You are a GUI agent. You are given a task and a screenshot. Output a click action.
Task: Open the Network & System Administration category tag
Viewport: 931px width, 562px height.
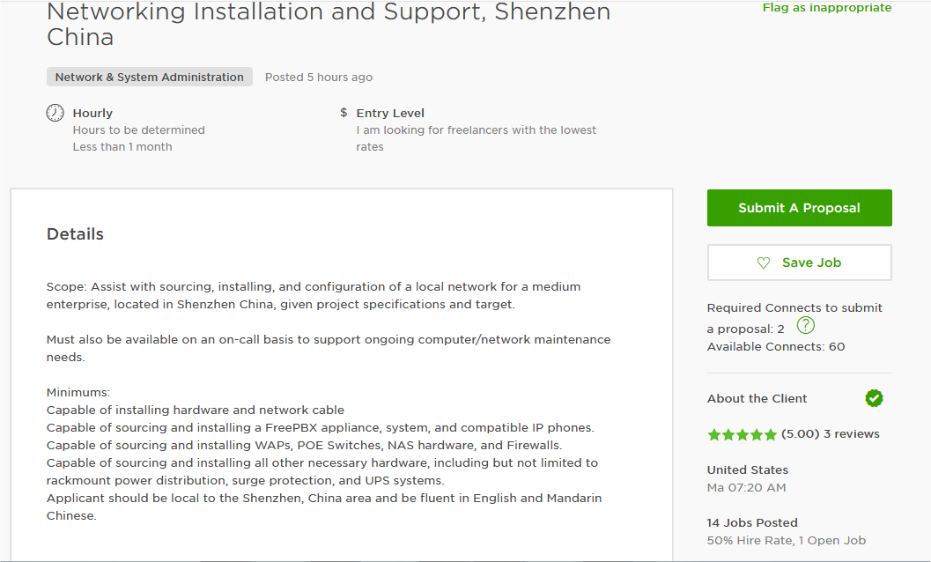click(150, 78)
